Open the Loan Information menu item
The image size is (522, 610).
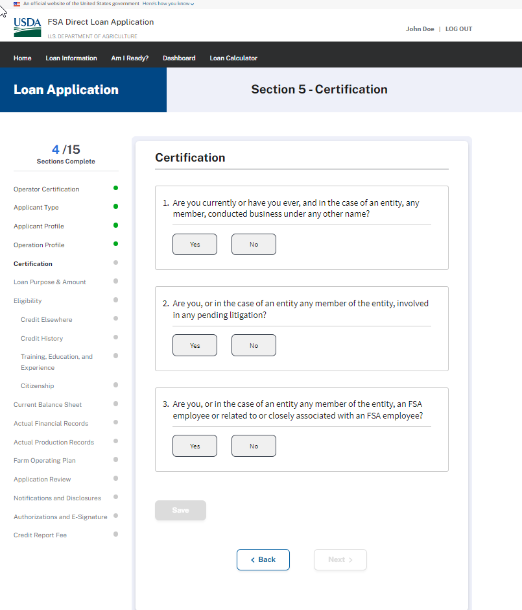point(71,58)
